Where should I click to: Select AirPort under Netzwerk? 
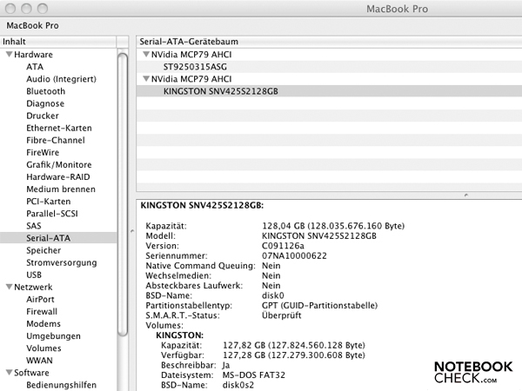pos(40,299)
